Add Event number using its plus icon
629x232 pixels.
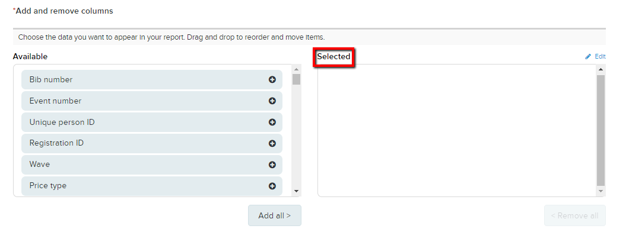point(272,101)
